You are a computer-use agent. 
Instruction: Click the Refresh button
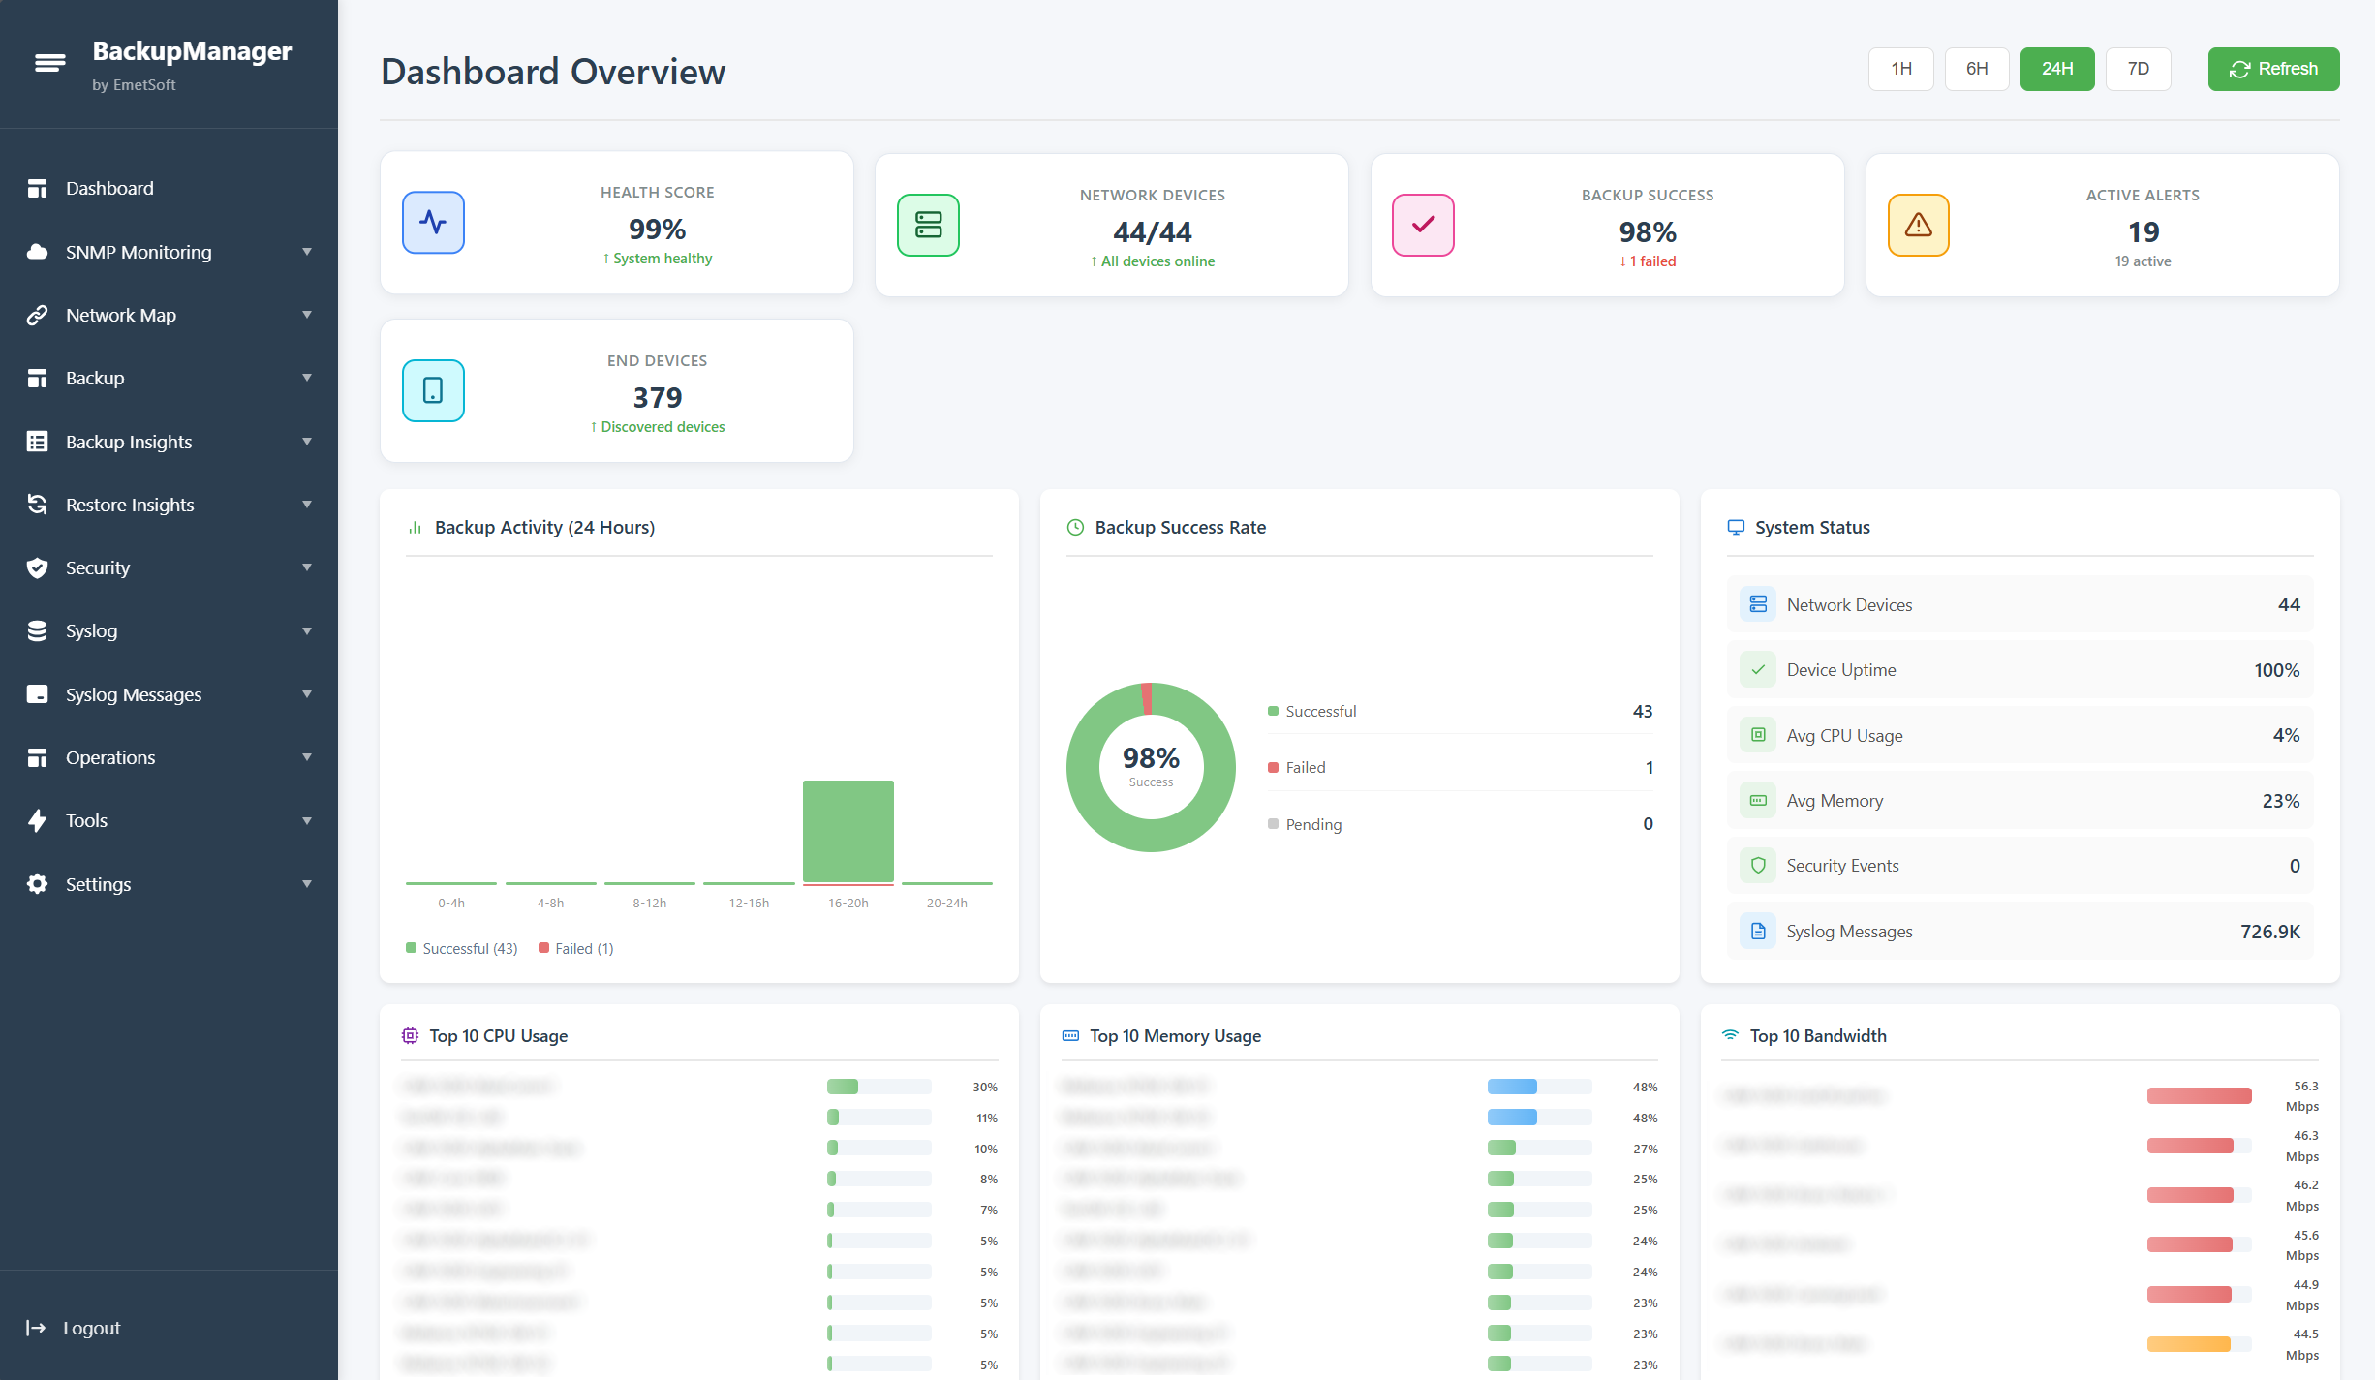[x=2272, y=69]
